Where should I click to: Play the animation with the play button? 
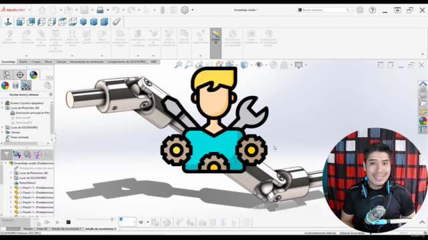tap(58, 222)
